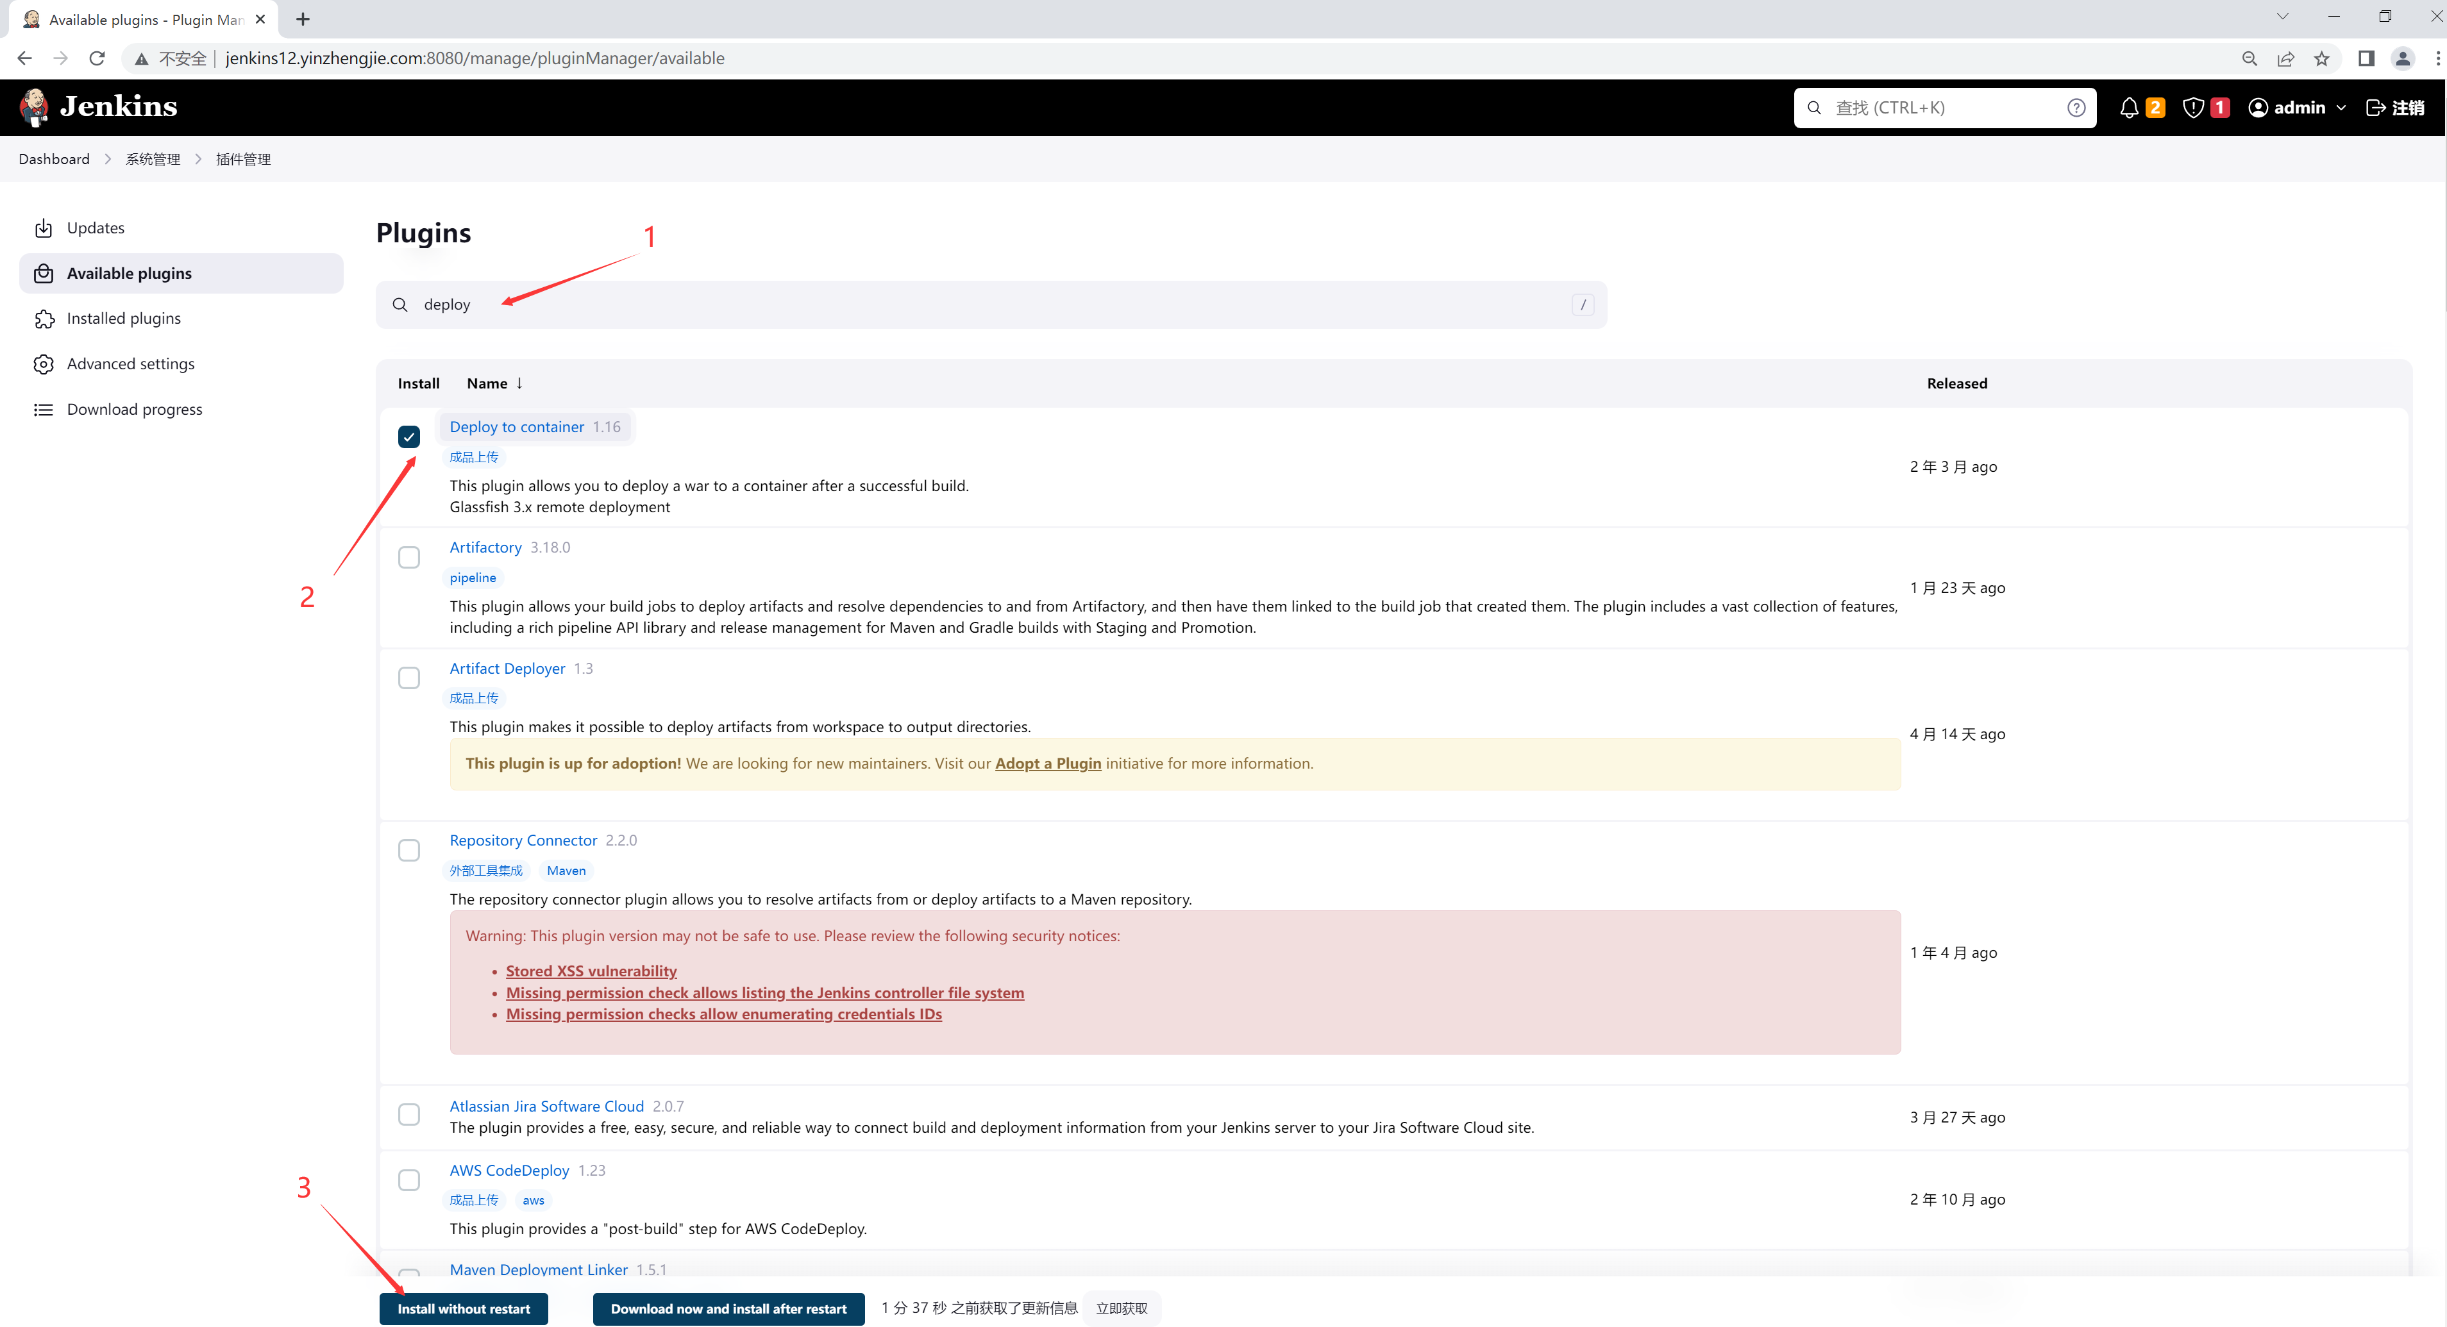The image size is (2447, 1327).
Task: Expand the admin user dropdown
Action: tap(2341, 108)
